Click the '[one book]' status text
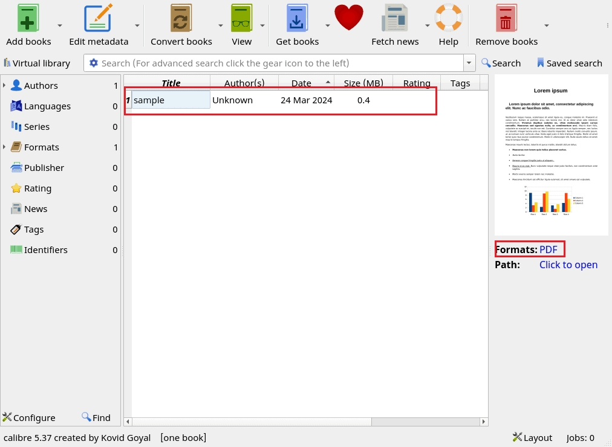The height and width of the screenshot is (447, 612). [x=183, y=438]
